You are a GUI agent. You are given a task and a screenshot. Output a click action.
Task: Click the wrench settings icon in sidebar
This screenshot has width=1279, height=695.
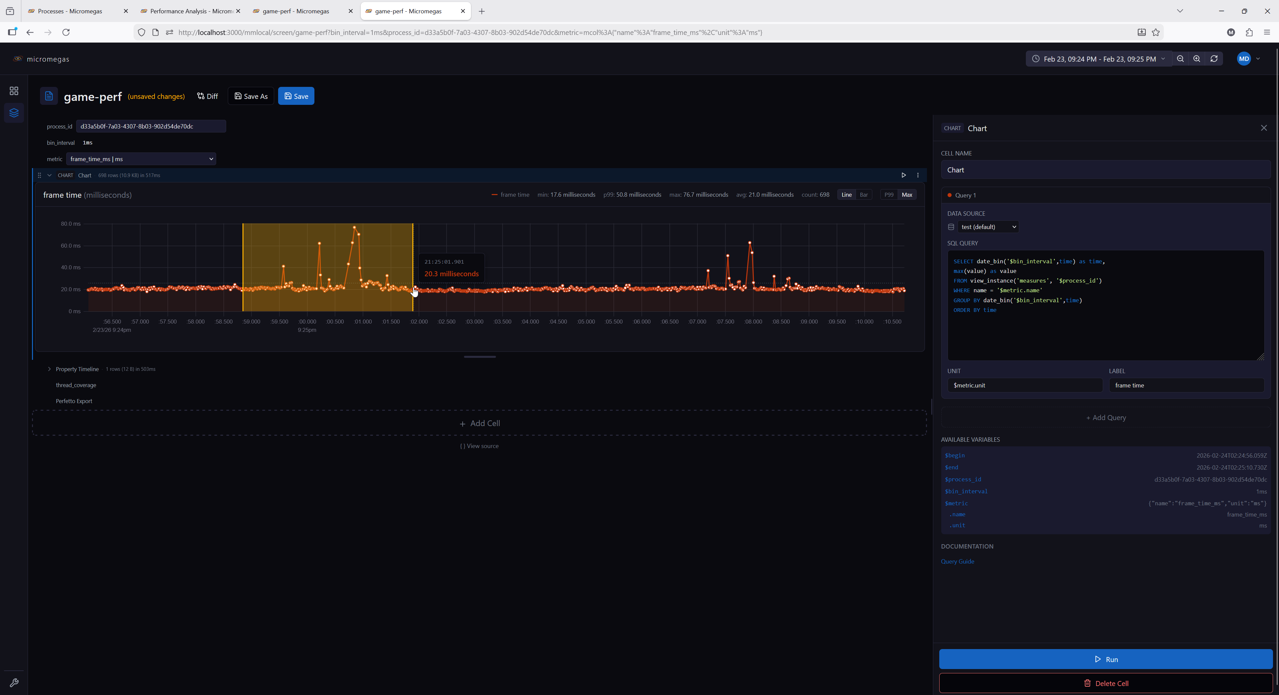point(14,683)
